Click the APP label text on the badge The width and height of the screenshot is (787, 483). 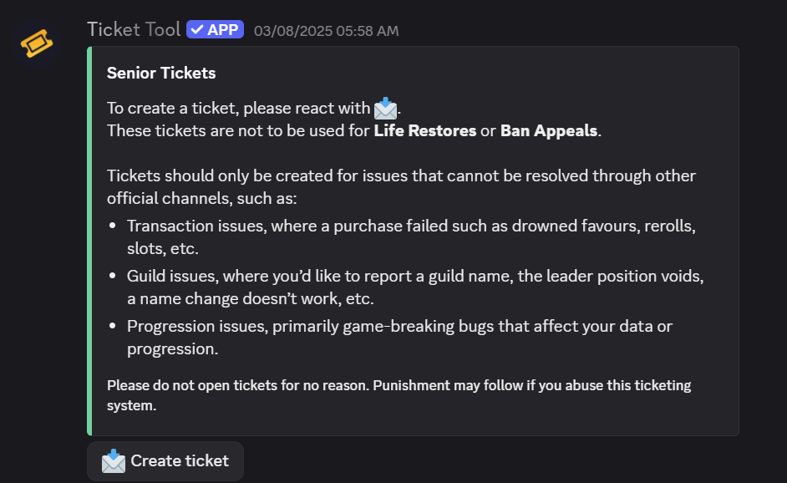tap(223, 29)
